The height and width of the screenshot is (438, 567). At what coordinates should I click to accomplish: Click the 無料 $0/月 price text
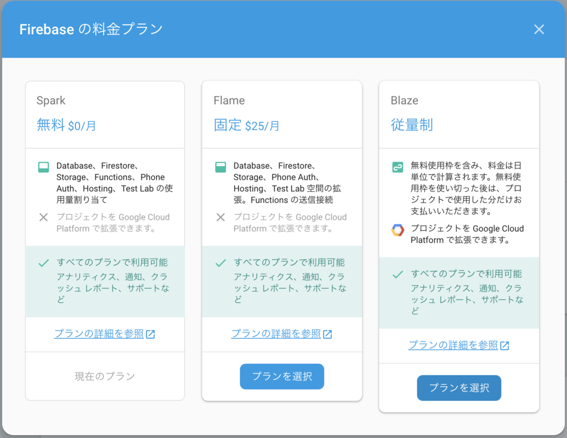(66, 125)
